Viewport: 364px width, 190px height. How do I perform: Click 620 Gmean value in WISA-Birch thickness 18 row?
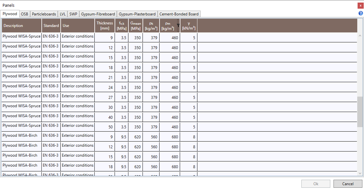pos(137,167)
